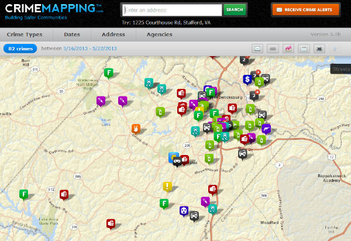Image resolution: width=351 pixels, height=241 pixels.
Task: Open the Address menu
Action: 113,35
